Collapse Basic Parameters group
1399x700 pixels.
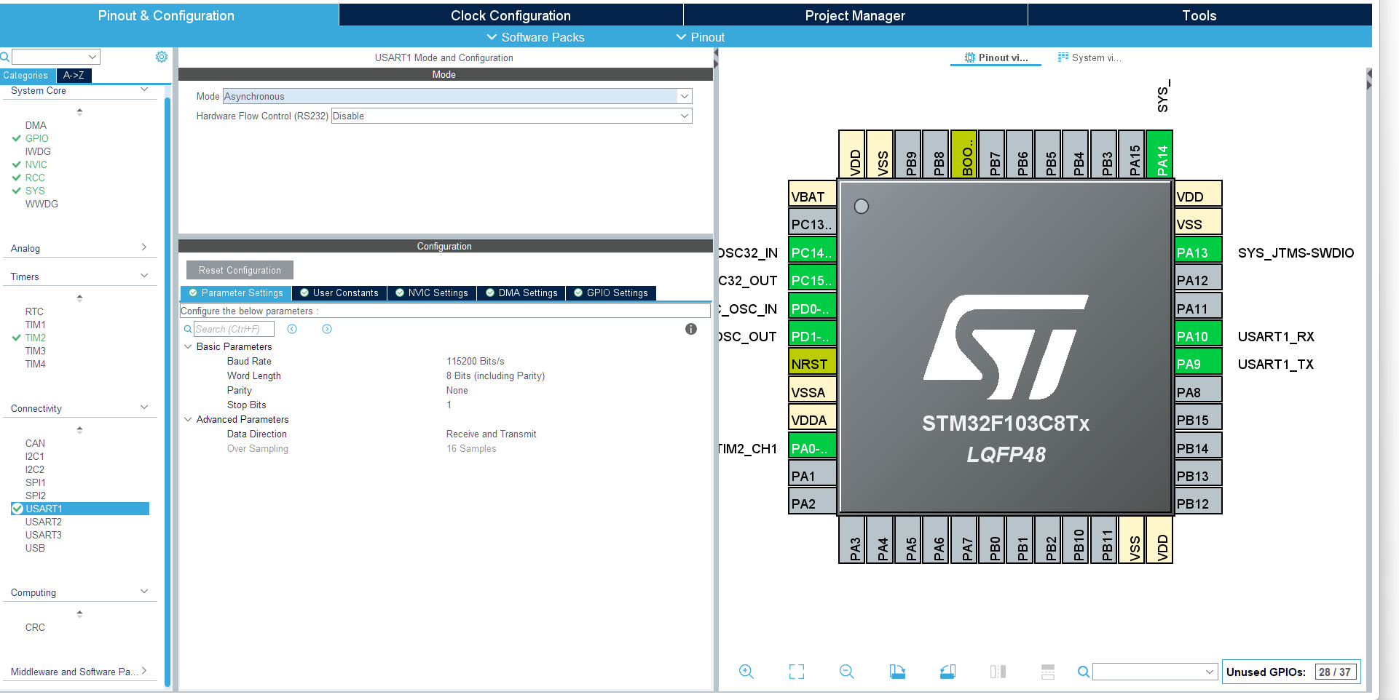coord(188,346)
